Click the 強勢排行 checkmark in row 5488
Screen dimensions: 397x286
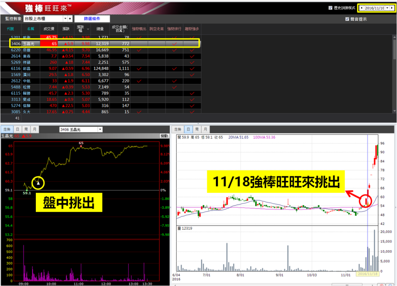[x=174, y=87]
